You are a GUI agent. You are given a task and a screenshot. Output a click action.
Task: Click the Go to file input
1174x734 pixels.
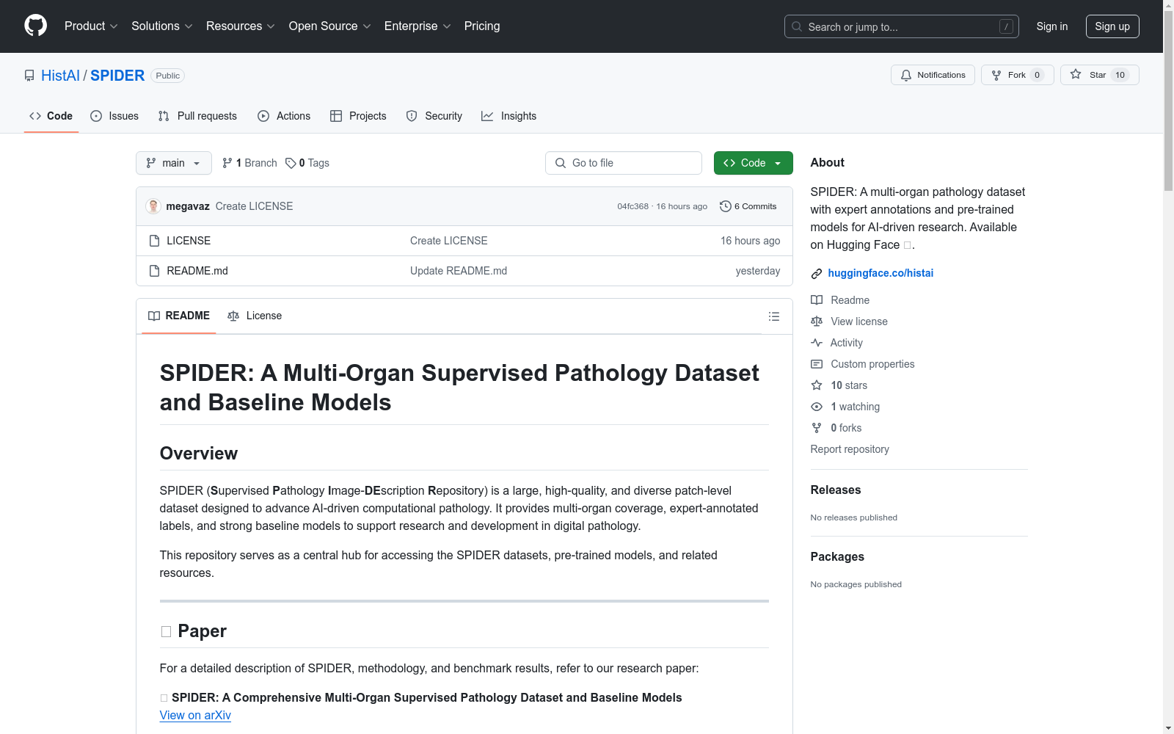pos(624,163)
